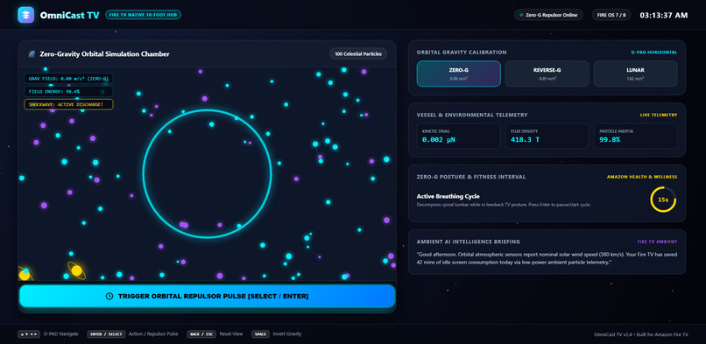Click the clock icon on the repulsor pulse button

[109, 297]
